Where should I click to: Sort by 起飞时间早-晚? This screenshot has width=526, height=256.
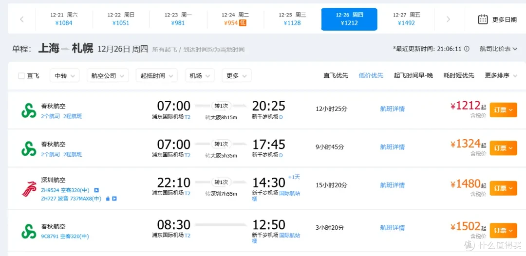[x=413, y=75]
